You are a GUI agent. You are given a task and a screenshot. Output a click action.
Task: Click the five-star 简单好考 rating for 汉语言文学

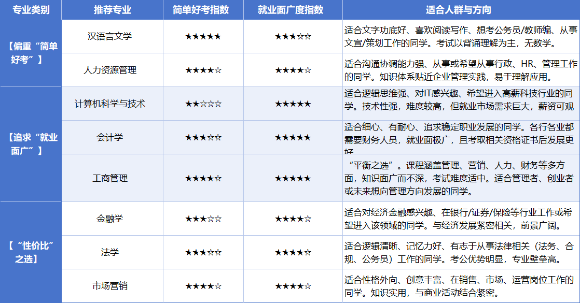[202, 36]
